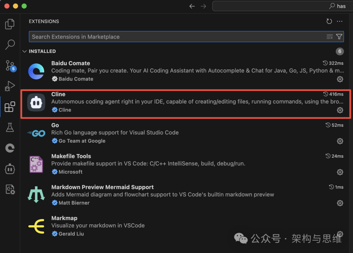Viewport: 353px width, 253px height.
Task: Click the Markmap extension logo
Action: click(37, 226)
